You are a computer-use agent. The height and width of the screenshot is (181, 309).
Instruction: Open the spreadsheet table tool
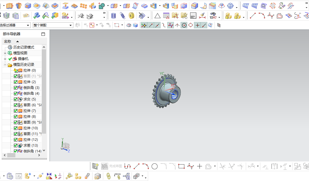tap(166, 16)
